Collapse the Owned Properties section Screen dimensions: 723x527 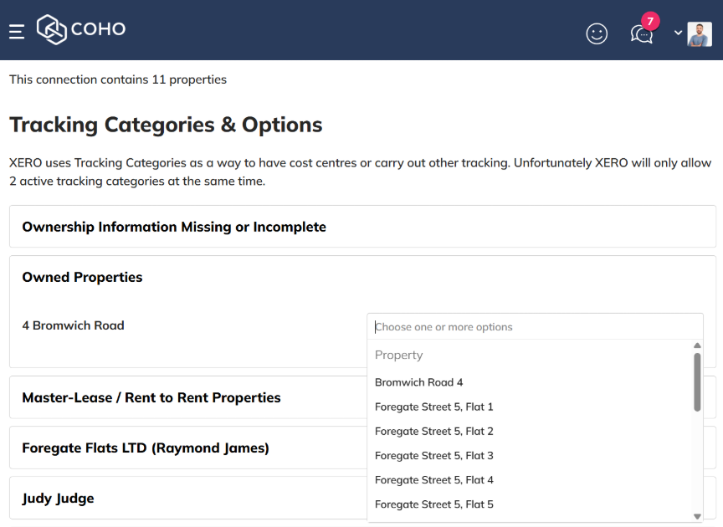pos(82,277)
